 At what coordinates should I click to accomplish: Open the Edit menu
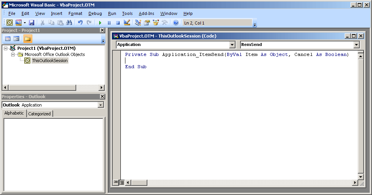[x=25, y=13]
